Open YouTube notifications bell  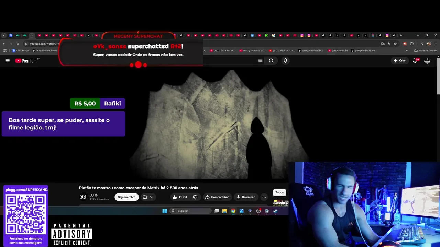tap(415, 60)
